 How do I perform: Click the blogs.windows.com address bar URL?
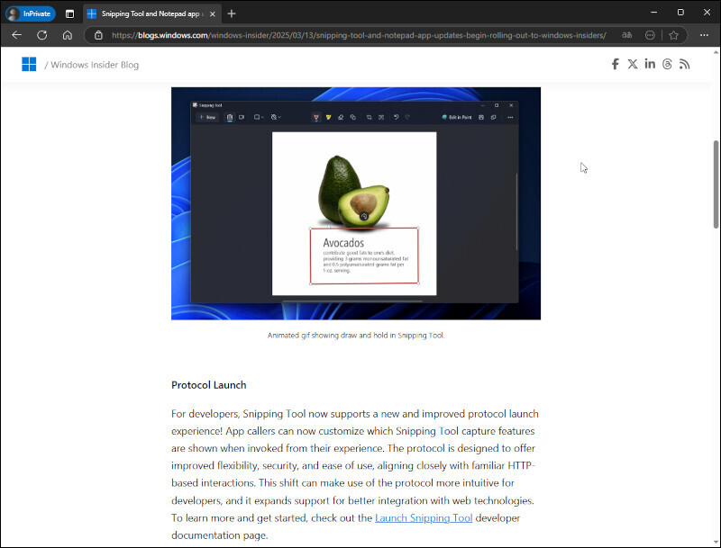pyautogui.click(x=359, y=35)
